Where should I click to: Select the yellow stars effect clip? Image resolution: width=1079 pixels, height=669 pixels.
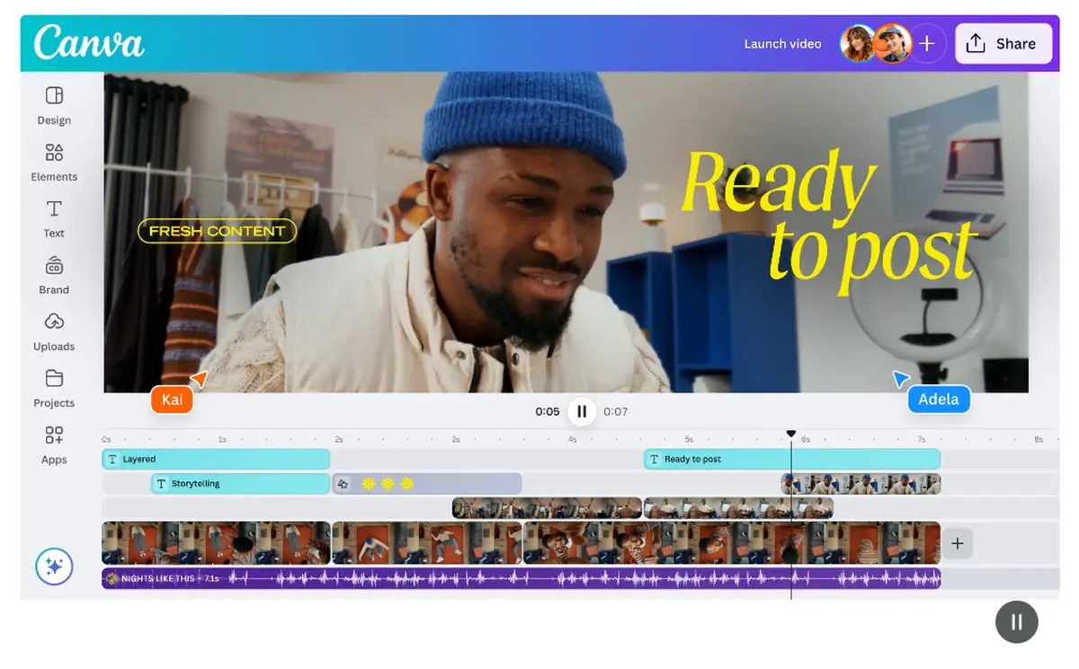pyautogui.click(x=427, y=483)
